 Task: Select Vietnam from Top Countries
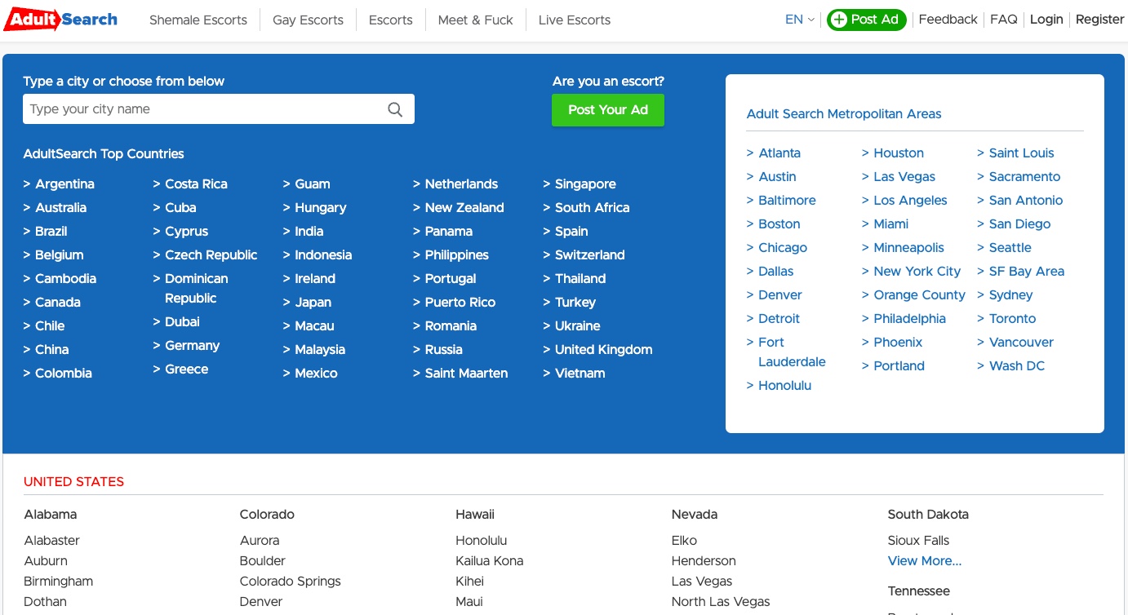(x=580, y=374)
